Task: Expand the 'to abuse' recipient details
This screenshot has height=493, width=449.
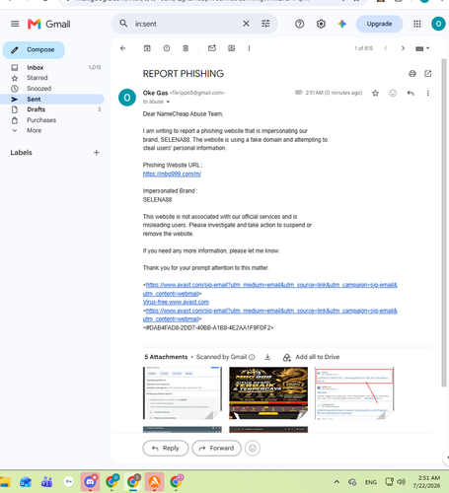Action: click(168, 102)
